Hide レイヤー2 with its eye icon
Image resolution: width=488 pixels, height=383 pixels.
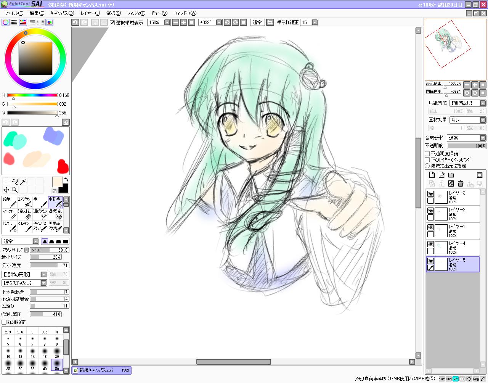(430, 211)
